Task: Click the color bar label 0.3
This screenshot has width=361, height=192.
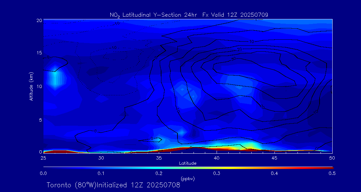Action: tap(217, 173)
